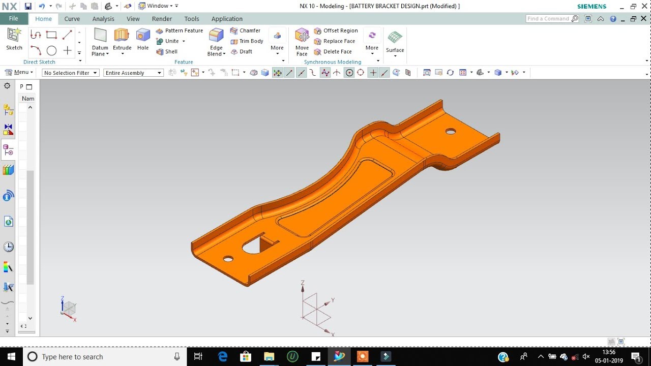The height and width of the screenshot is (366, 651).
Task: Toggle the Intersection snap option
Action: pyautogui.click(x=337, y=72)
